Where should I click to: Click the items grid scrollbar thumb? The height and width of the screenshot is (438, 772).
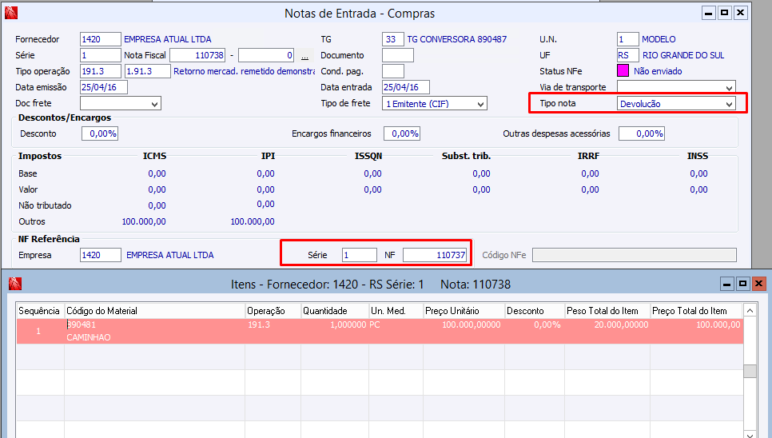pos(750,371)
